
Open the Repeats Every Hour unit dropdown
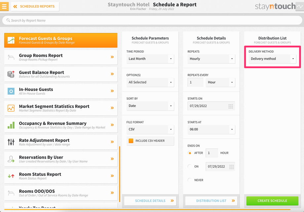(x=220, y=82)
